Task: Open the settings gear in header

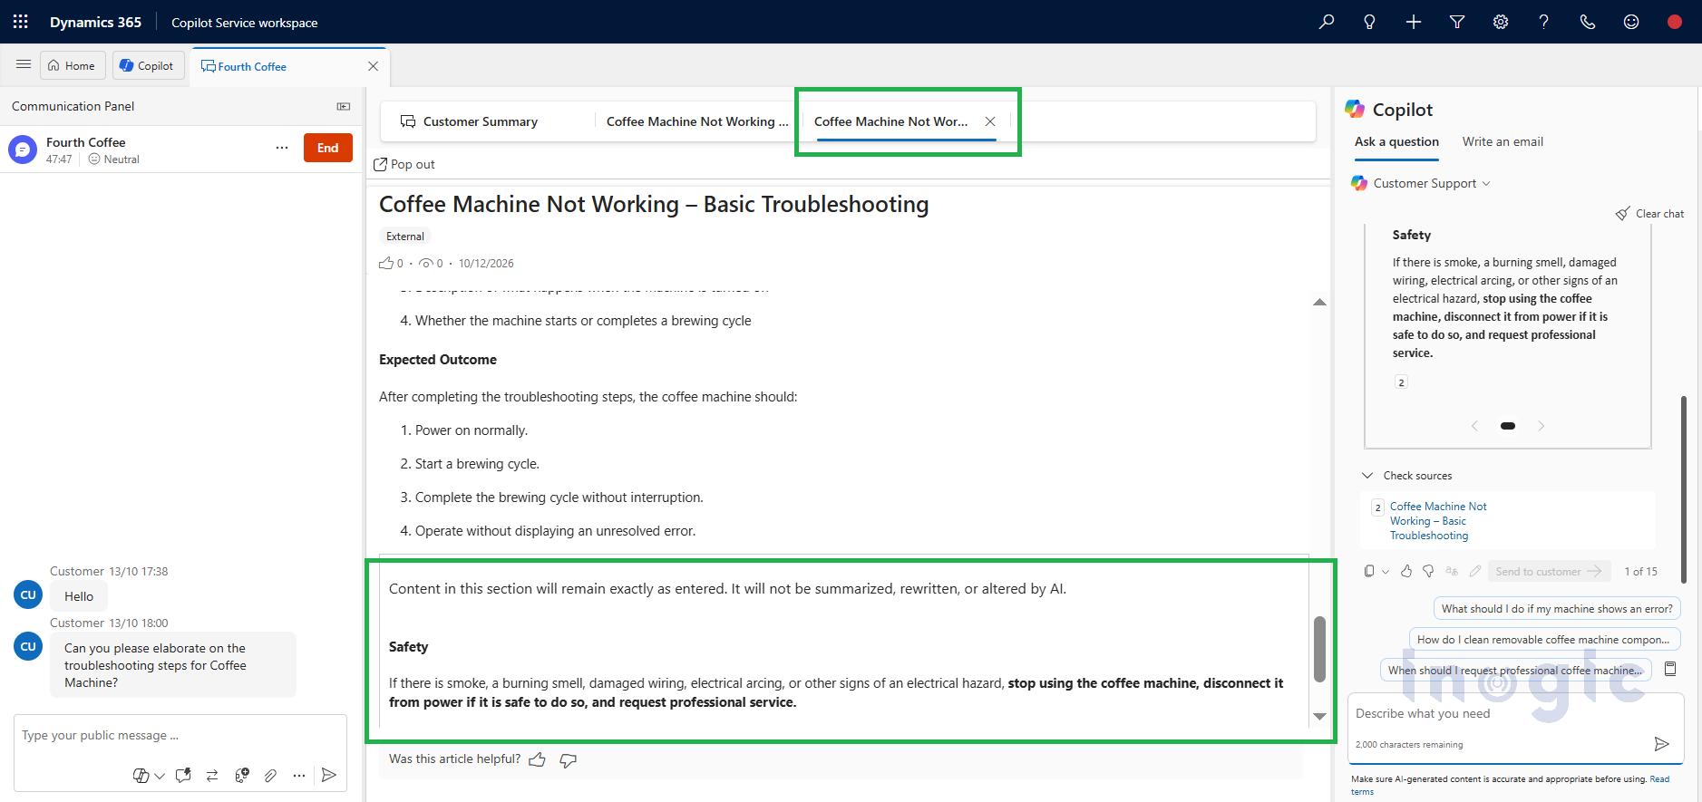Action: tap(1501, 22)
